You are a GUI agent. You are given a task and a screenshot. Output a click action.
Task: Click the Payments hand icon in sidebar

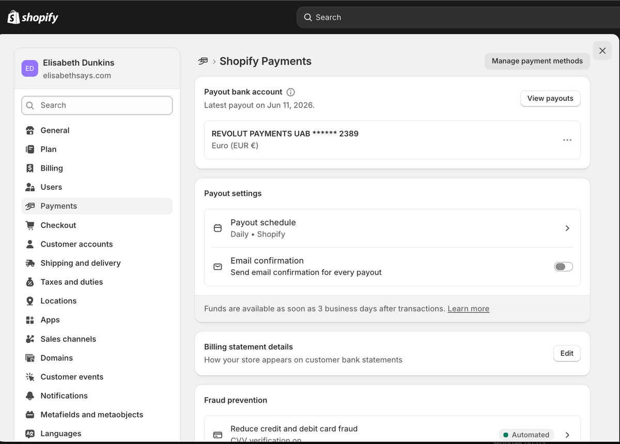point(30,206)
